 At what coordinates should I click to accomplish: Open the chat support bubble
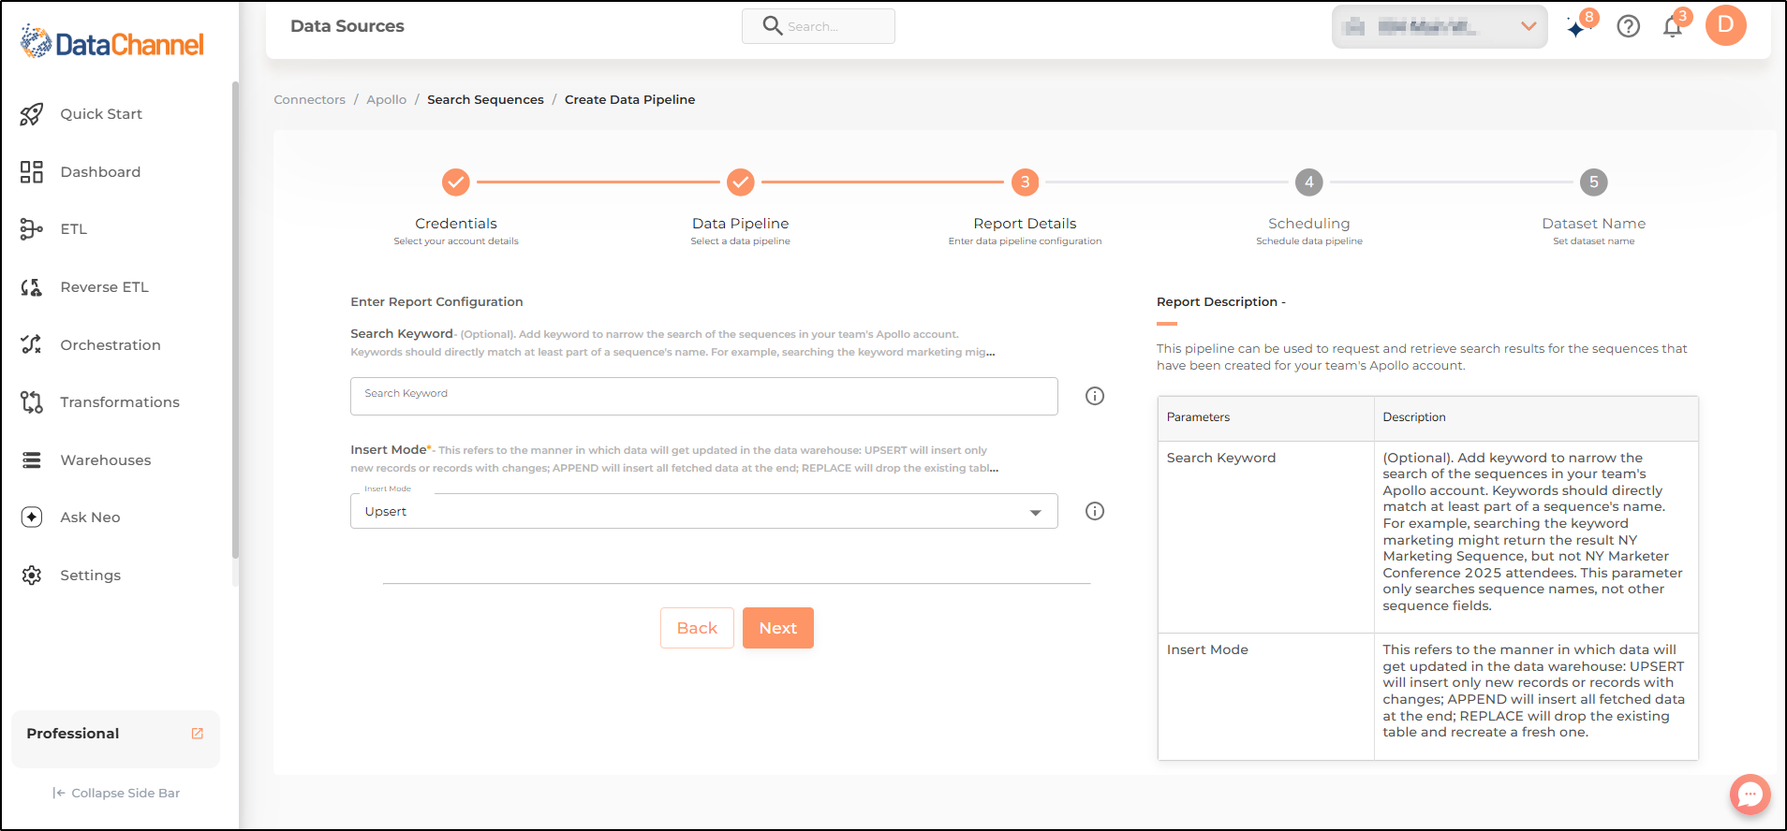[1750, 795]
